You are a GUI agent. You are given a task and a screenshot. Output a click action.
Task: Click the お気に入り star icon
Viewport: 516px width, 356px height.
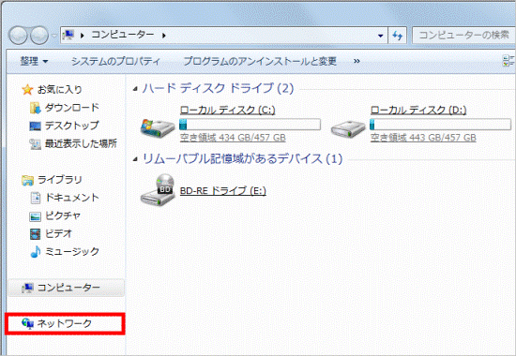click(x=27, y=89)
